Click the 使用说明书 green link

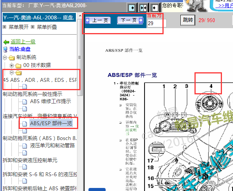(x=132, y=130)
